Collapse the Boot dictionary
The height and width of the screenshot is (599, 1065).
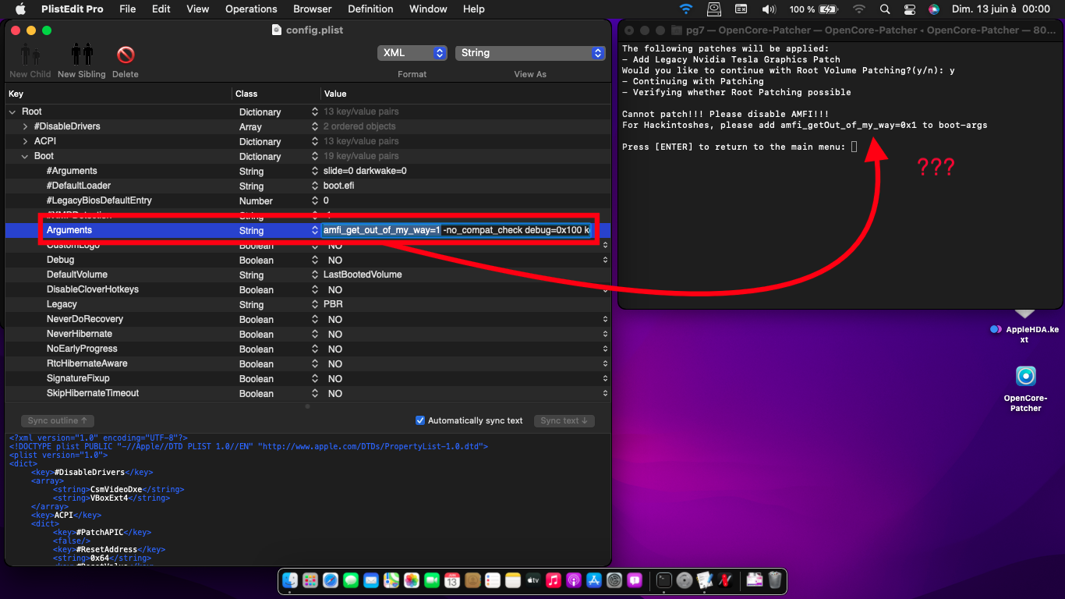[x=25, y=156]
